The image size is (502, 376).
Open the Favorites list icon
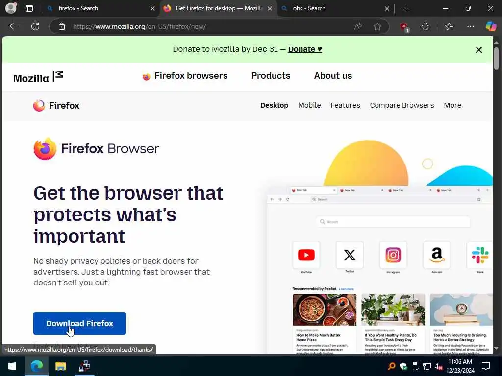pos(449,26)
